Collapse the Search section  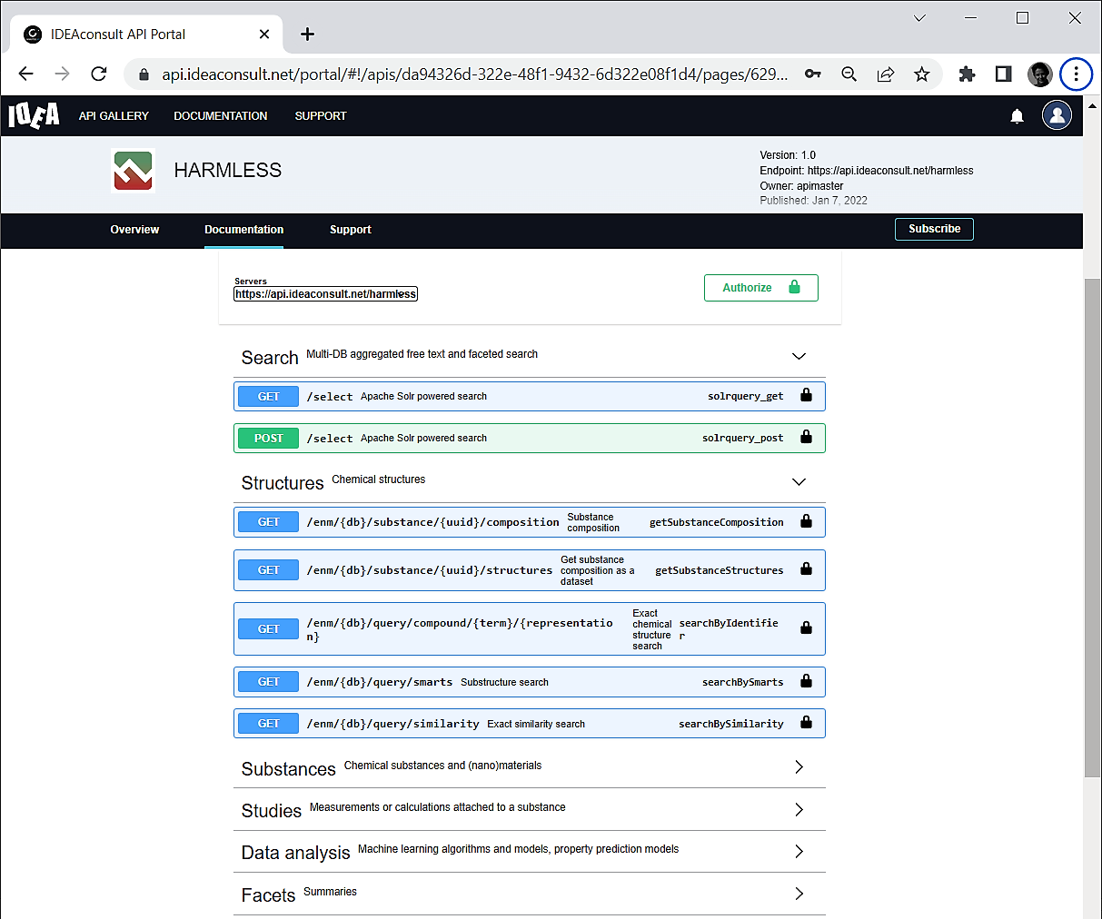coord(799,357)
